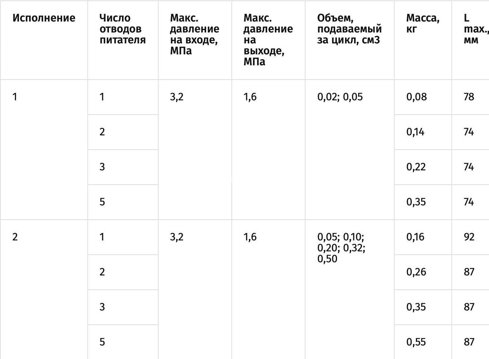Viewport: 489px width, 359px height.
Task: Select the mass value 0,26
Action: pos(416,272)
